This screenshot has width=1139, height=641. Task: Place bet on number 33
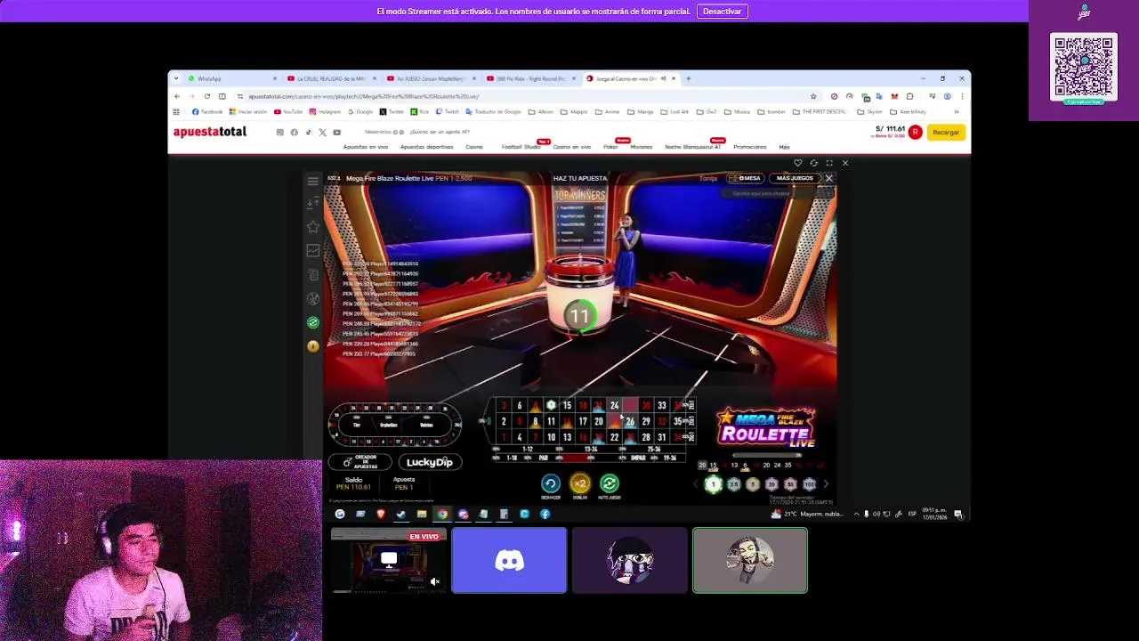(661, 406)
